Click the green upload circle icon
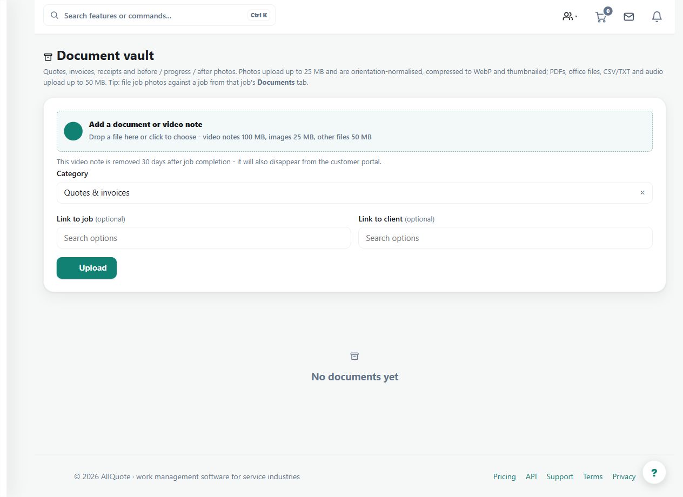 [x=73, y=131]
